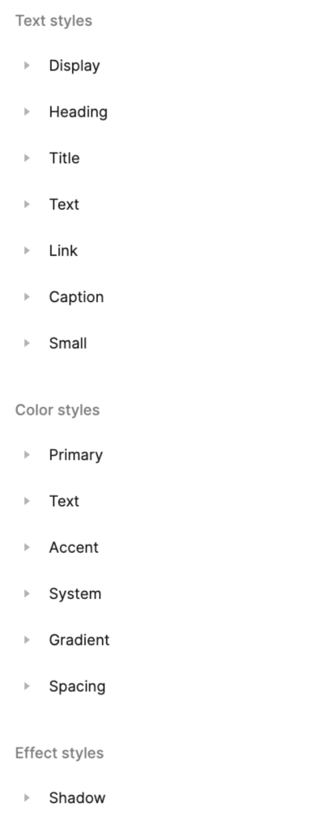Image resolution: width=314 pixels, height=829 pixels.
Task: Select the Gradient label in Color styles
Action: point(79,640)
